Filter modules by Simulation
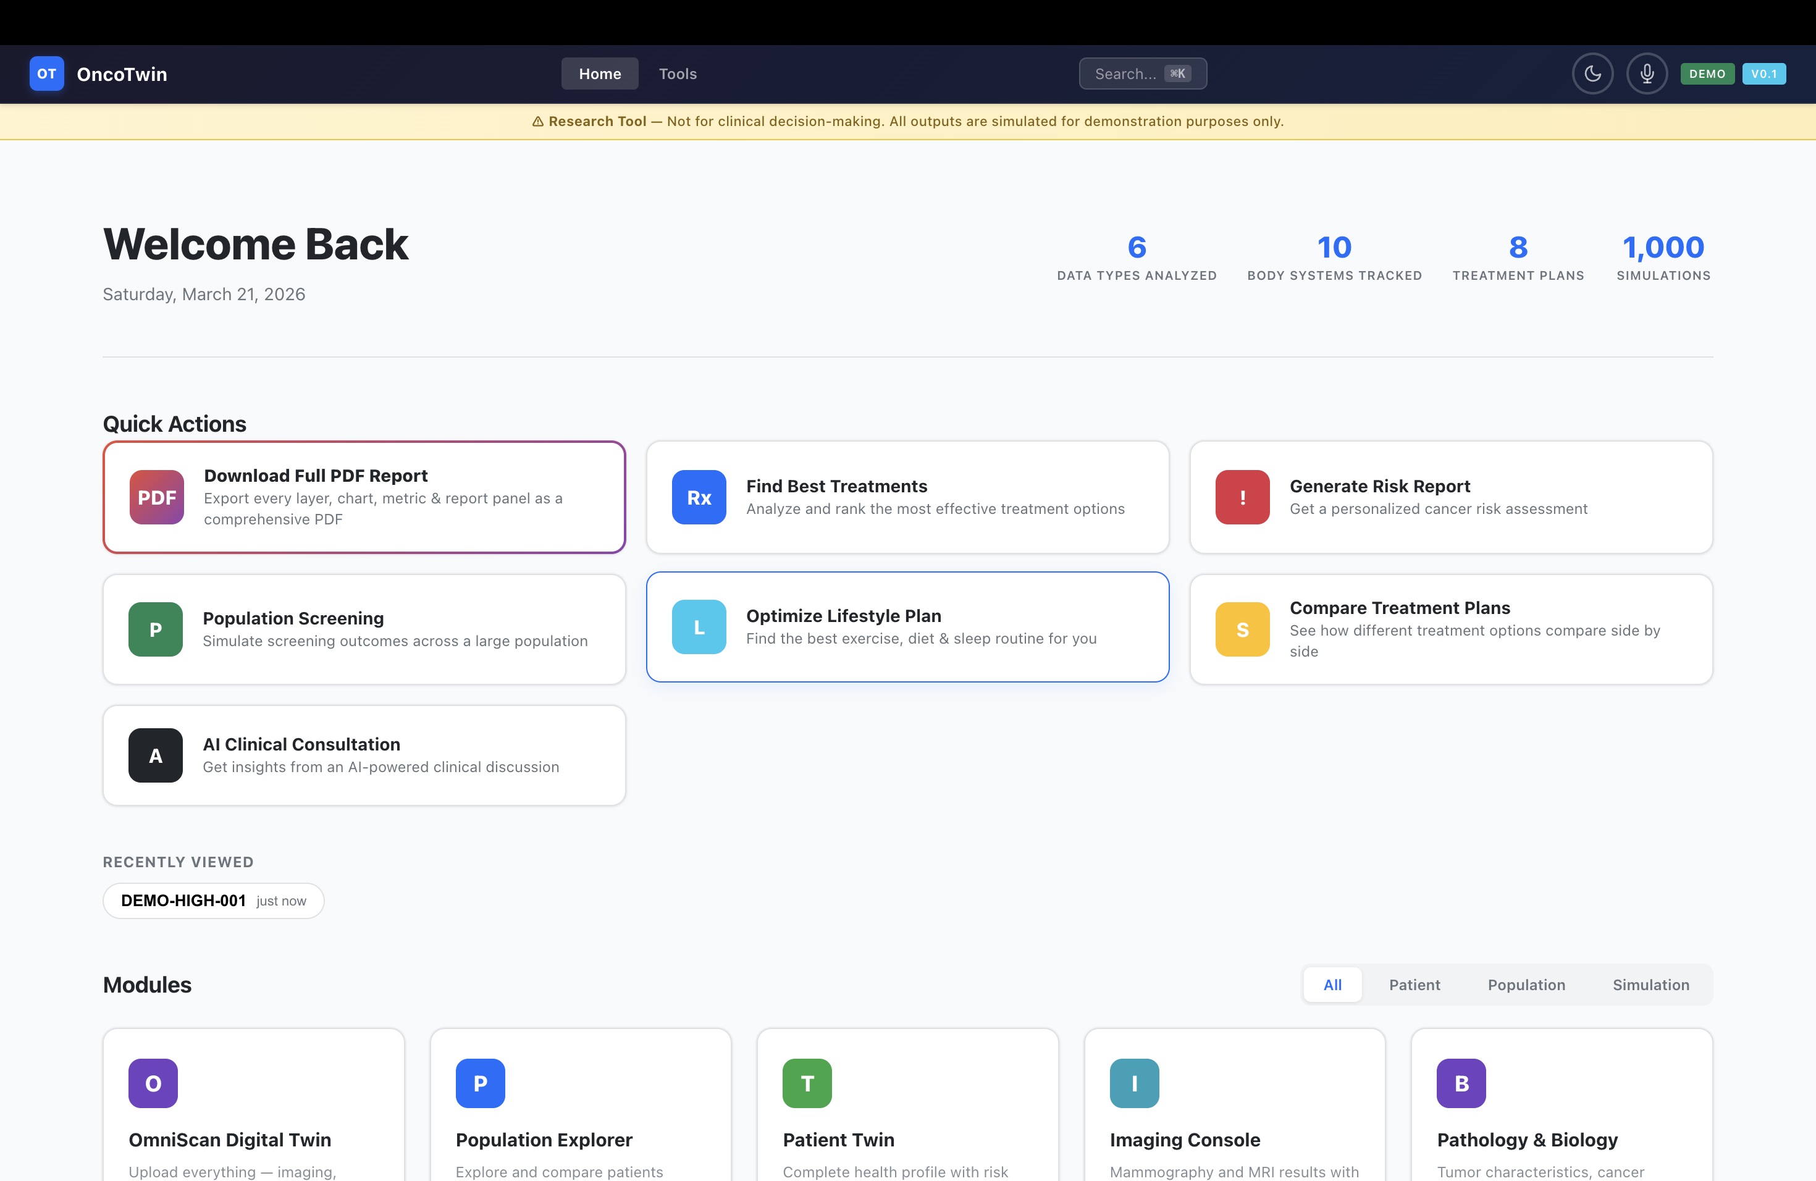The height and width of the screenshot is (1181, 1816). (1650, 985)
